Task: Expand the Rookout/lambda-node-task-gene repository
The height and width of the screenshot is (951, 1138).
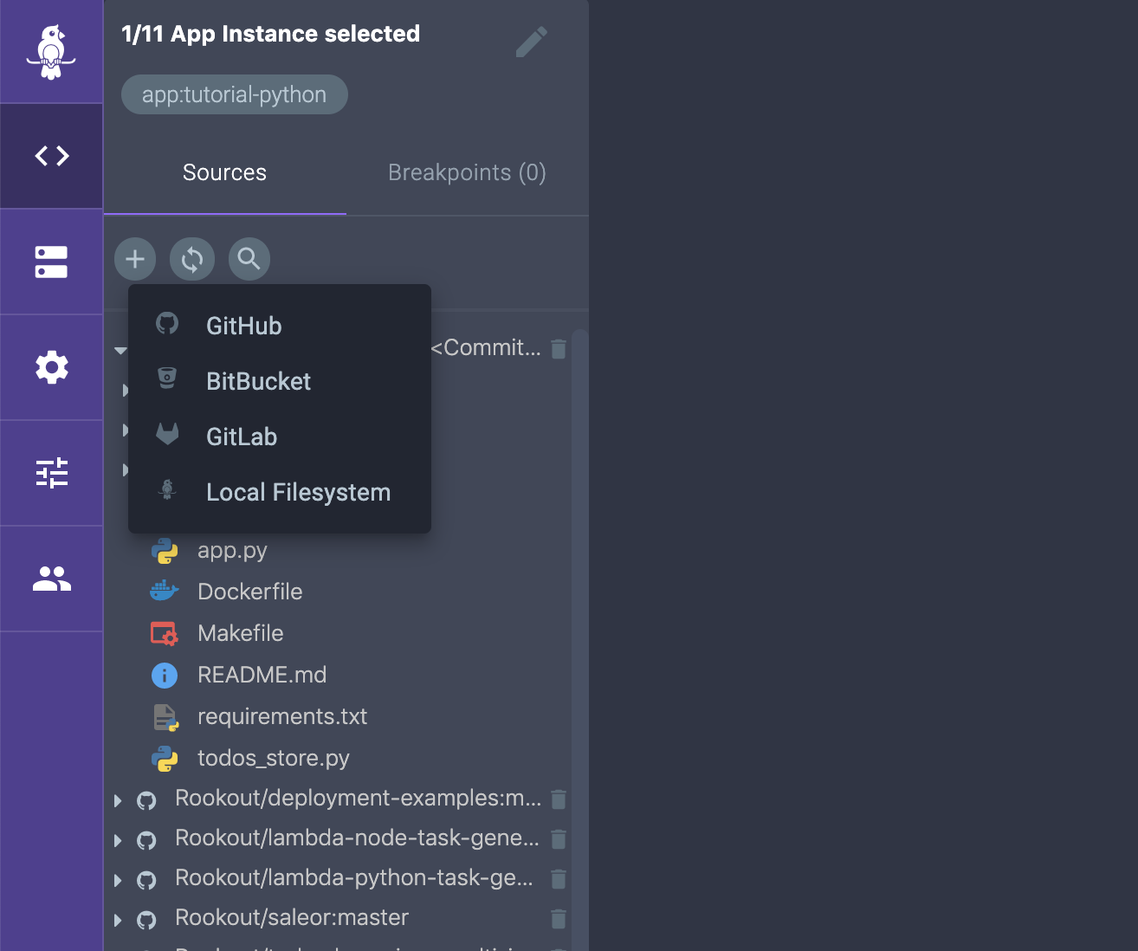Action: [118, 840]
